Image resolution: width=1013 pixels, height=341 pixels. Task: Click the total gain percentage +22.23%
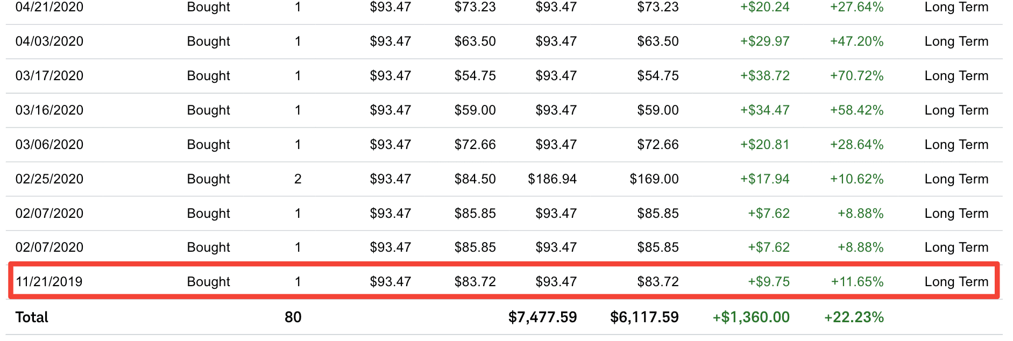[x=854, y=317]
